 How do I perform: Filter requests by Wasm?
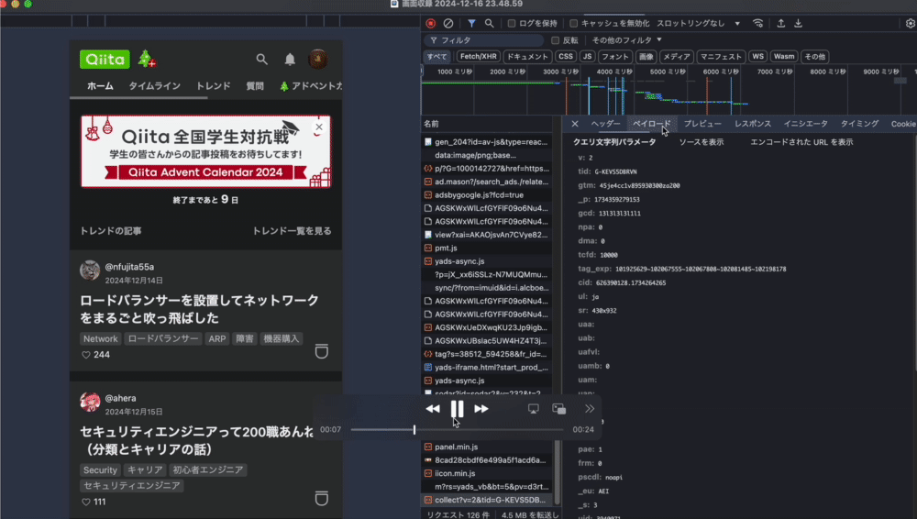tap(784, 57)
